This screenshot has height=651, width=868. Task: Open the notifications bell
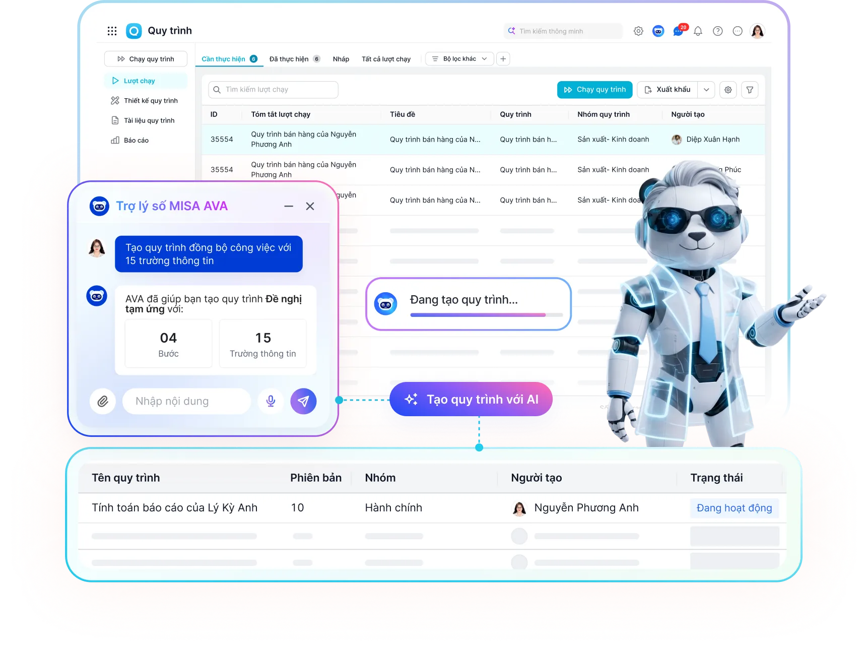pyautogui.click(x=698, y=31)
